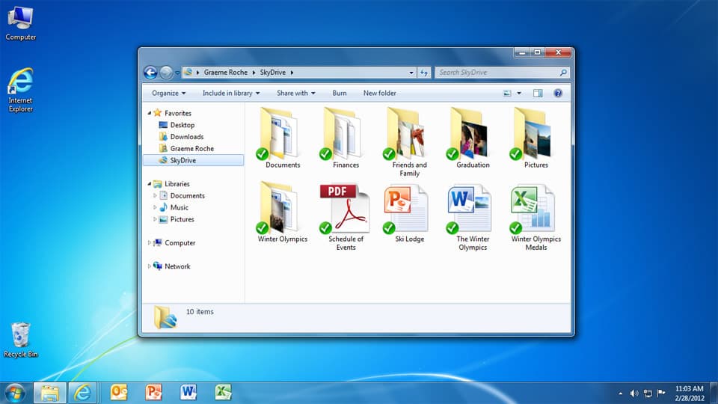
Task: Open the change view options dropdown arrow
Action: click(519, 94)
